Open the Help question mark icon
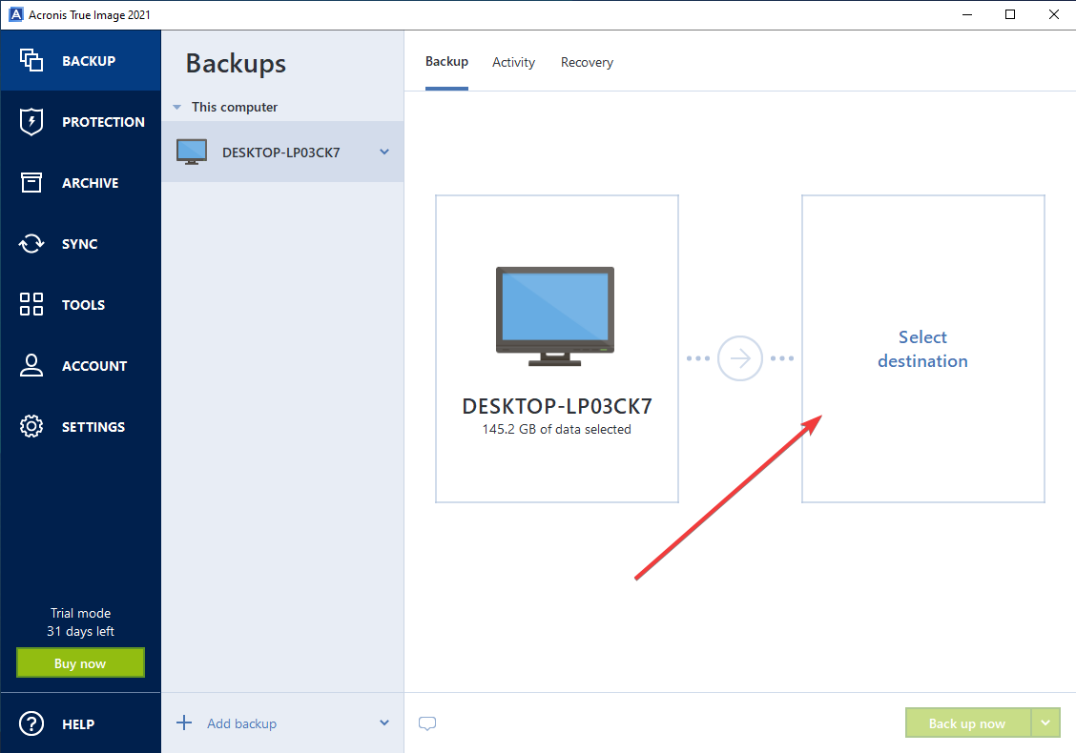Image resolution: width=1076 pixels, height=753 pixels. 31,723
